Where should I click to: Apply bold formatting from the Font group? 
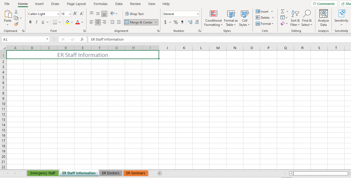point(30,22)
